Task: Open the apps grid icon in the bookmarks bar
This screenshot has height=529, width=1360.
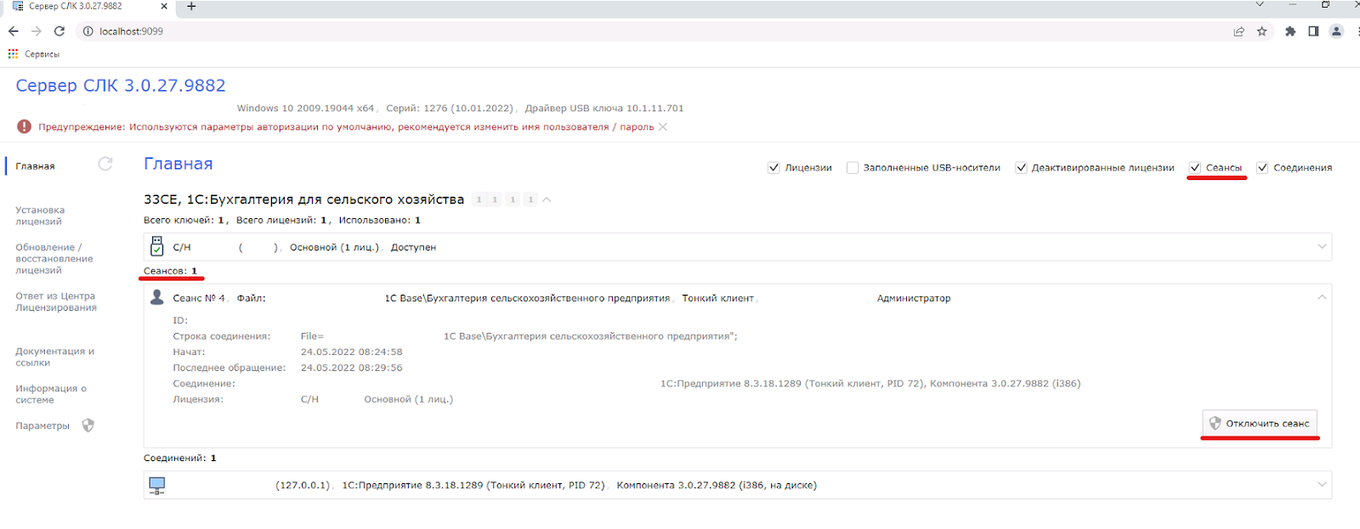Action: pyautogui.click(x=13, y=53)
